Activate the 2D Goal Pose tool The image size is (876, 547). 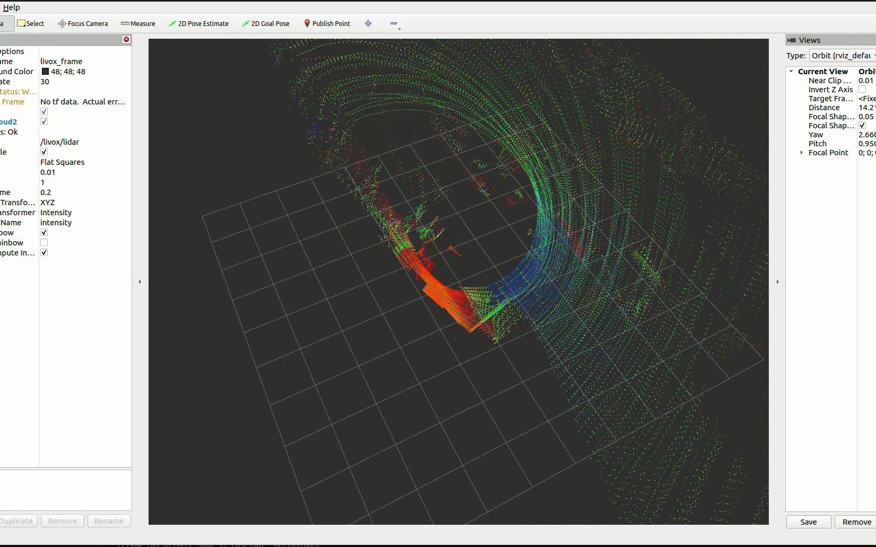tap(265, 23)
